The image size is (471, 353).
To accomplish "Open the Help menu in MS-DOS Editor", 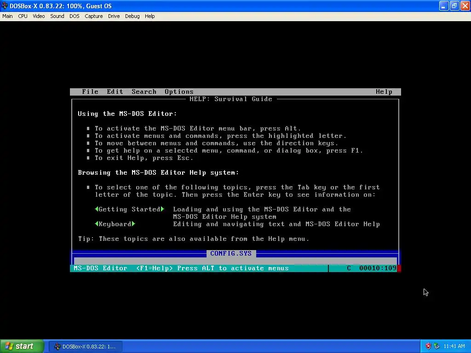I will (x=384, y=92).
